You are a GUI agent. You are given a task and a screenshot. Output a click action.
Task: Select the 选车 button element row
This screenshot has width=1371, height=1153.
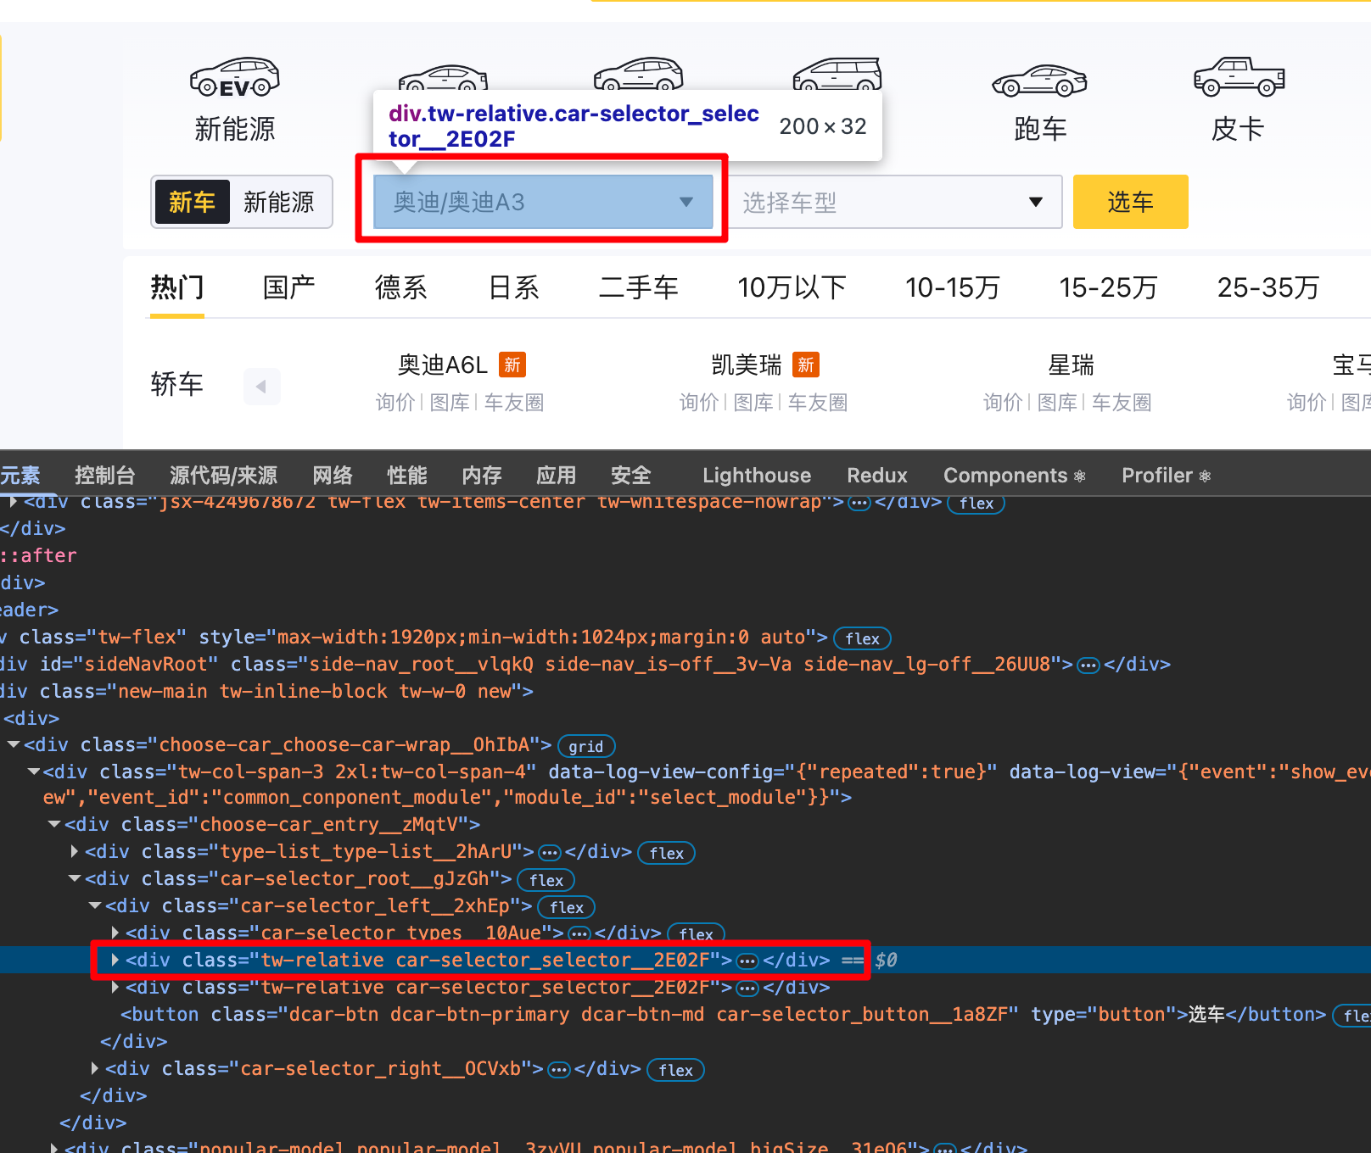click(685, 1015)
